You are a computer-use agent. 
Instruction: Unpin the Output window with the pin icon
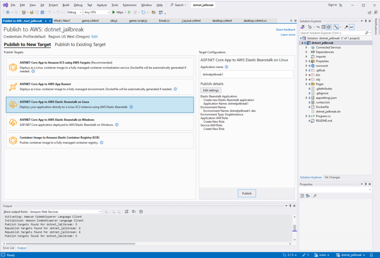click(291, 206)
